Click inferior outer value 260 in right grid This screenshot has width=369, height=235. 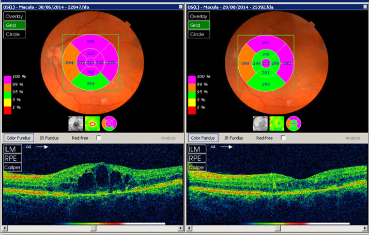pyautogui.click(x=266, y=85)
